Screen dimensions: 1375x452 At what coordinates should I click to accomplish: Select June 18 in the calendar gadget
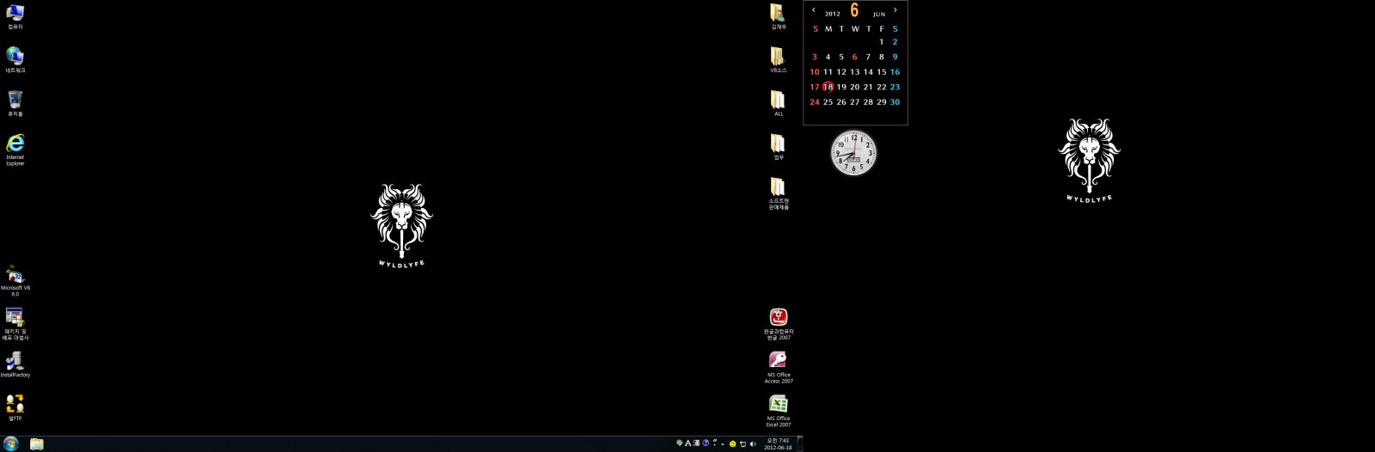[828, 87]
